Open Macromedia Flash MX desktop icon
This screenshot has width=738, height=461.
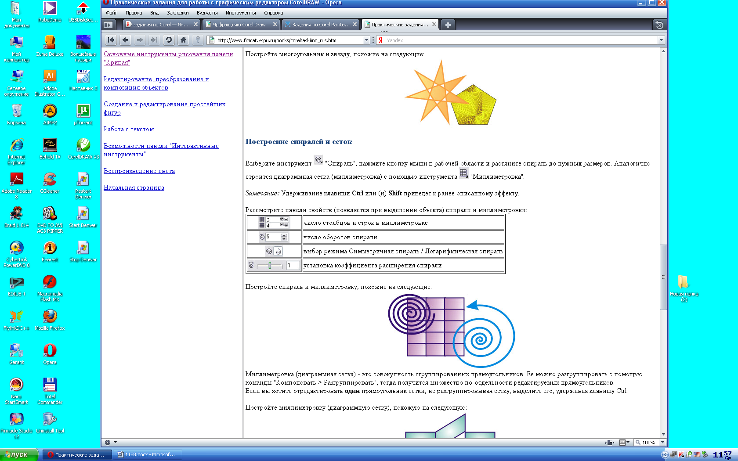click(x=50, y=288)
